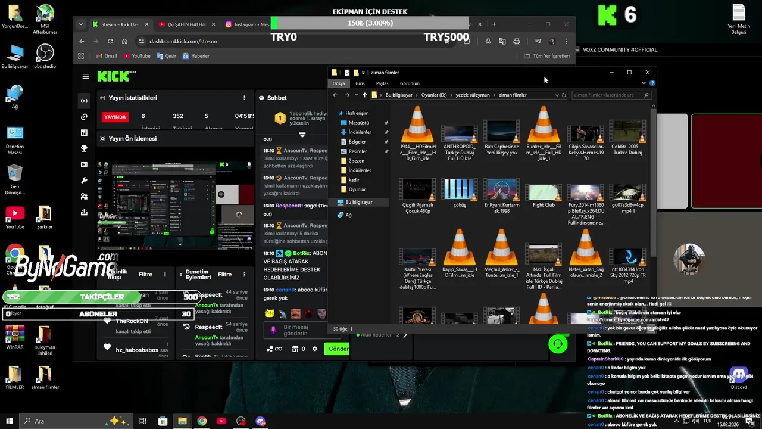This screenshot has width=762, height=429.
Task: Open Paylaş ribbon tab
Action: pyautogui.click(x=382, y=83)
